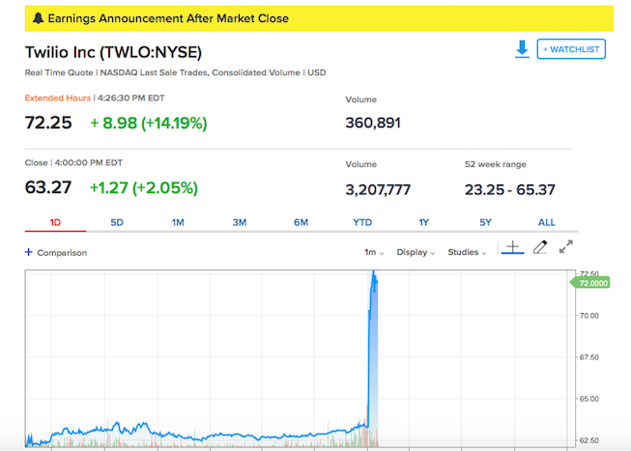
Task: Open the Studies dropdown menu
Action: (467, 252)
